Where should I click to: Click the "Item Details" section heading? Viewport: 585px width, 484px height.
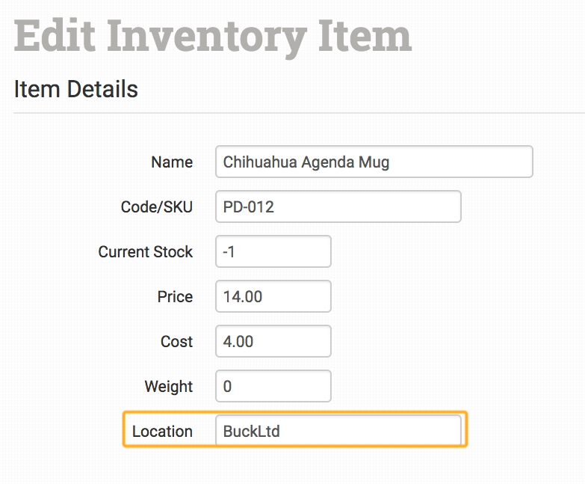tap(76, 90)
